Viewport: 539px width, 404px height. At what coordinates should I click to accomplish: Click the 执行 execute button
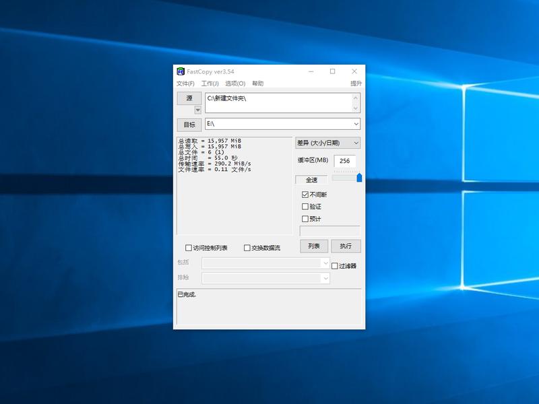coord(346,246)
